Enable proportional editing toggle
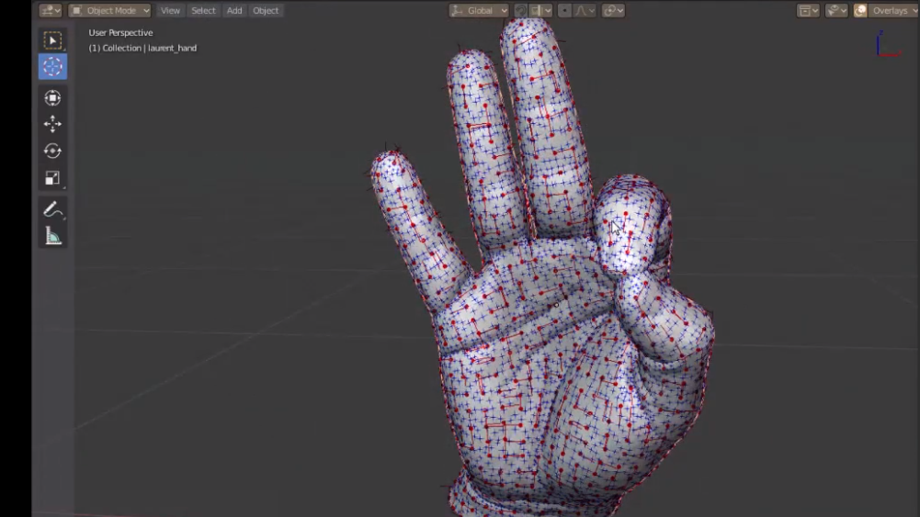 pyautogui.click(x=564, y=11)
